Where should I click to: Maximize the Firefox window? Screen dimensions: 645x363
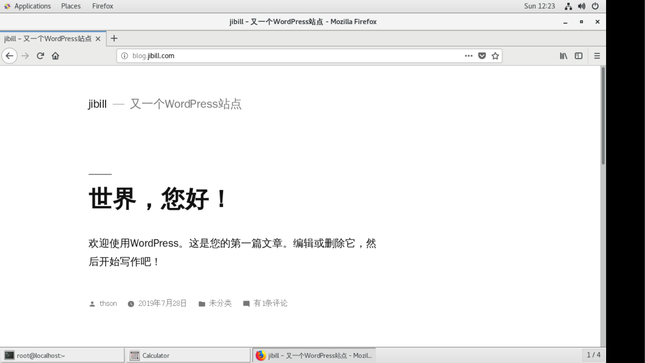581,22
